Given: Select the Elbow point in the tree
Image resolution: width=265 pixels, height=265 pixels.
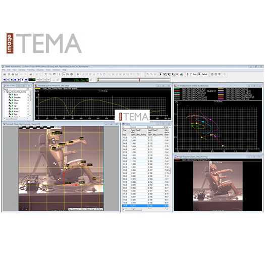Looking at the screenshot, I should click(16, 100).
